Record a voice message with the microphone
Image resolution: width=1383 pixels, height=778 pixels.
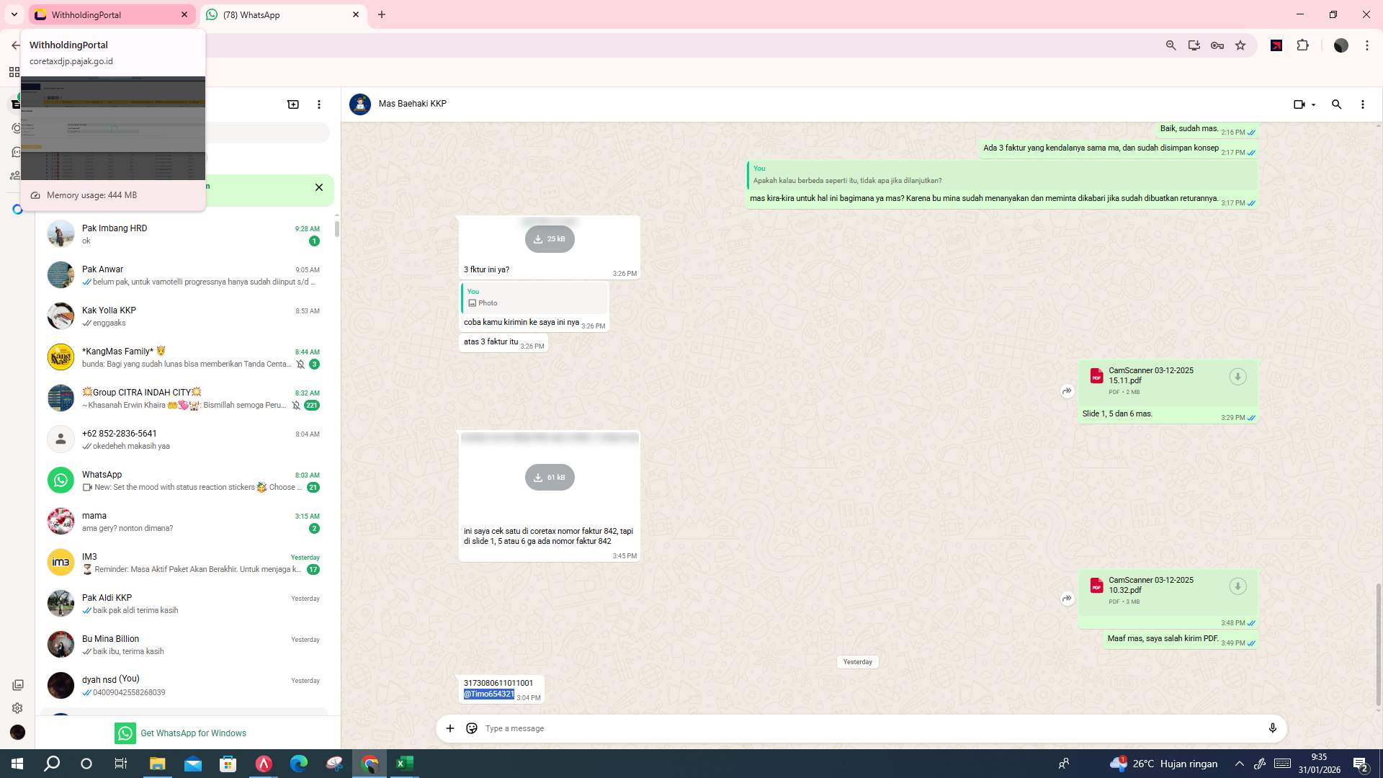click(x=1273, y=728)
